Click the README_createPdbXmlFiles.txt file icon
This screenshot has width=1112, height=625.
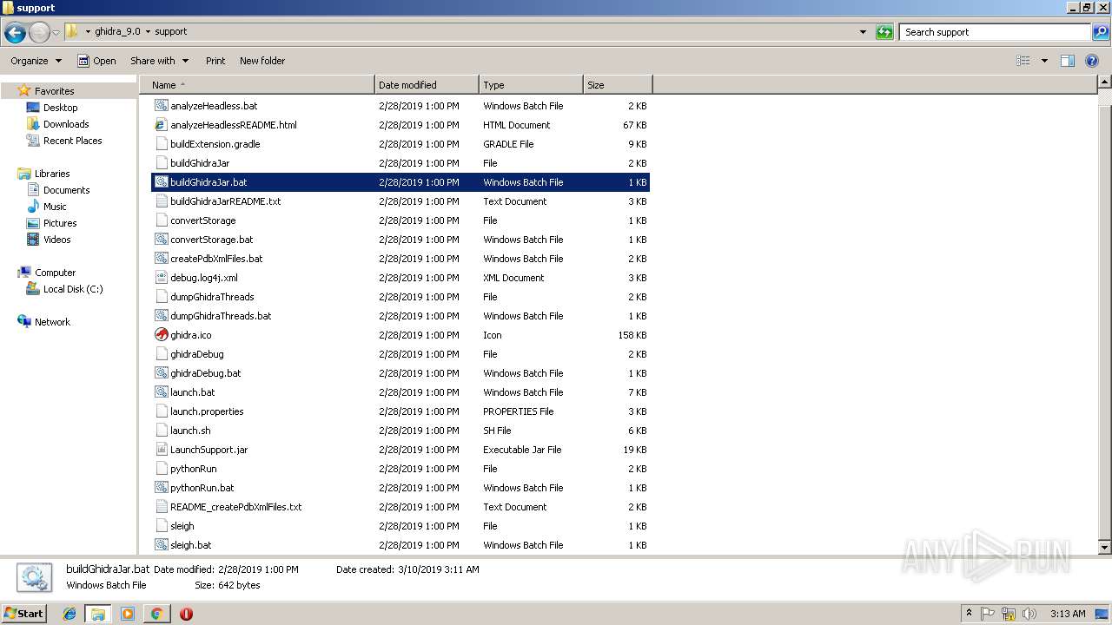pos(161,507)
